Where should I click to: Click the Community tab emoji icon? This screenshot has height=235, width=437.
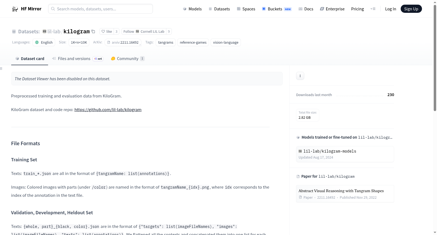point(113,58)
